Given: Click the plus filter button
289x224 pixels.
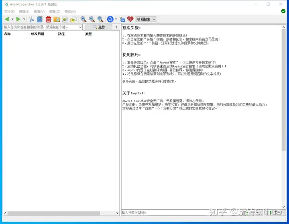Looking at the screenshot, I should coord(117,27).
